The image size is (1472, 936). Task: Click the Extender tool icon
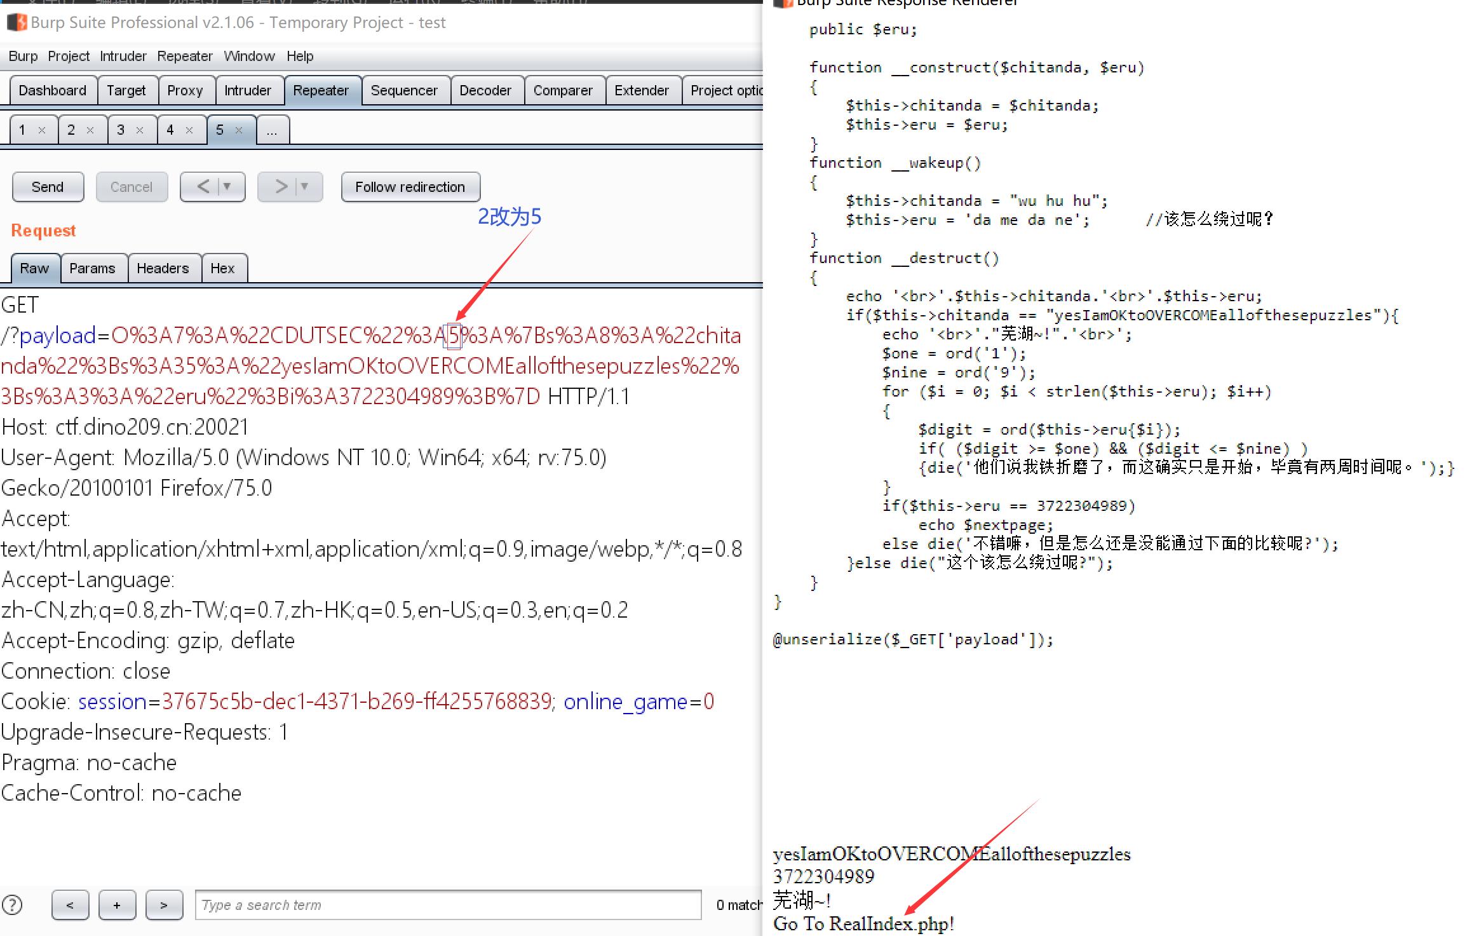tap(640, 90)
